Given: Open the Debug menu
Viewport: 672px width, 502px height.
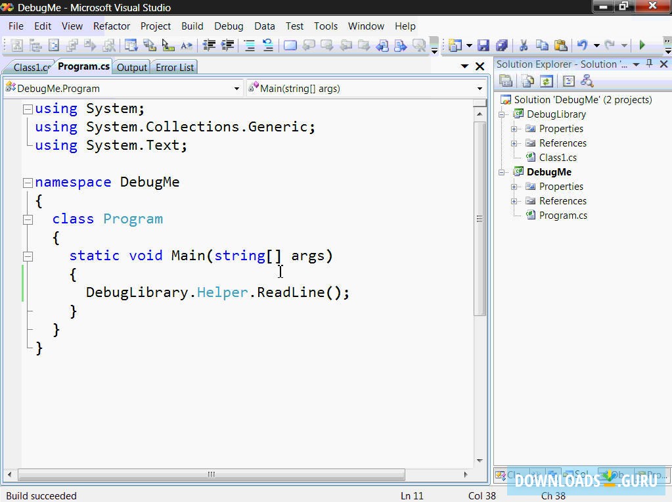Looking at the screenshot, I should point(229,26).
